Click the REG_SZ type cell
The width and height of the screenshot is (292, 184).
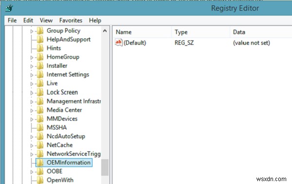click(x=184, y=43)
